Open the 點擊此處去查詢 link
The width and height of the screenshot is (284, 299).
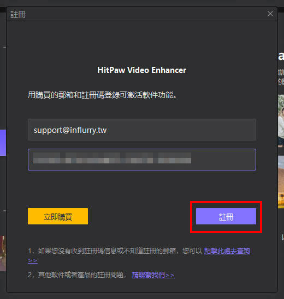[x=227, y=251]
